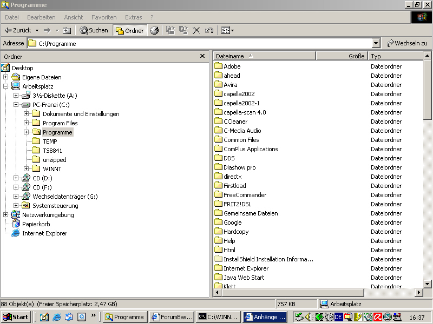Switch to the C:\WINN... taskbar window
This screenshot has height=324, width=433.
point(218,317)
